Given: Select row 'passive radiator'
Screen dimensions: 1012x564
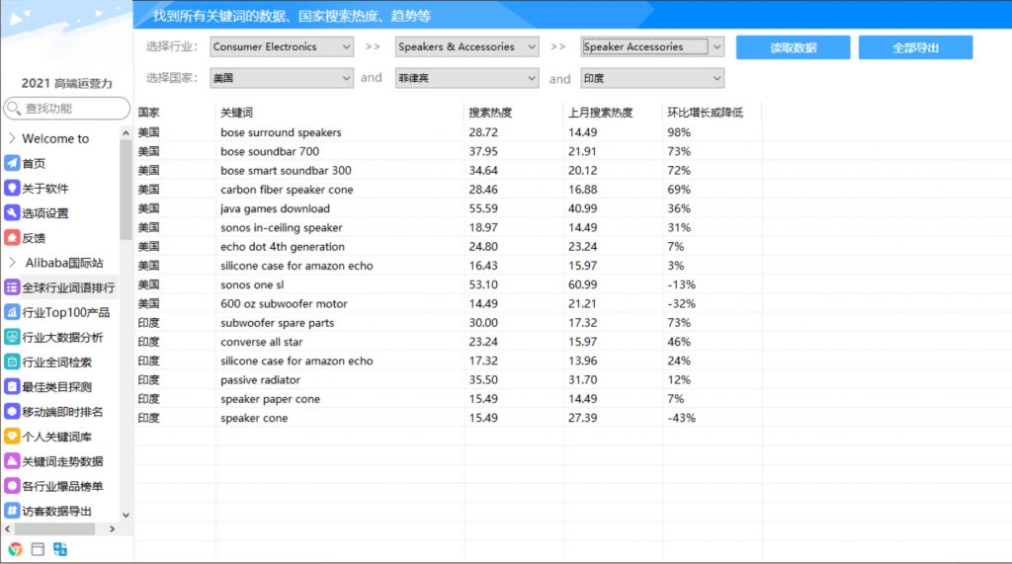Looking at the screenshot, I should tap(449, 379).
